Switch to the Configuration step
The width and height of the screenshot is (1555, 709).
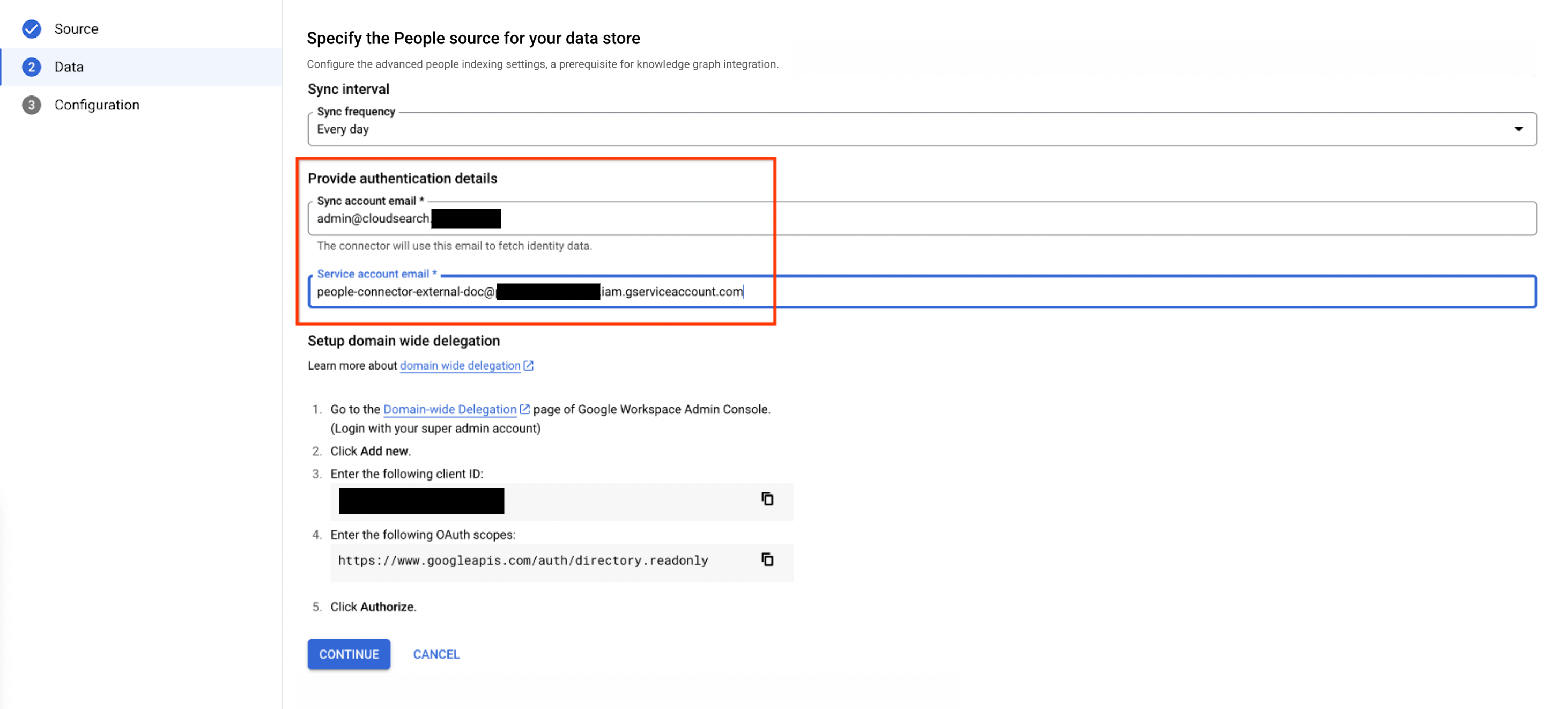[x=97, y=105]
